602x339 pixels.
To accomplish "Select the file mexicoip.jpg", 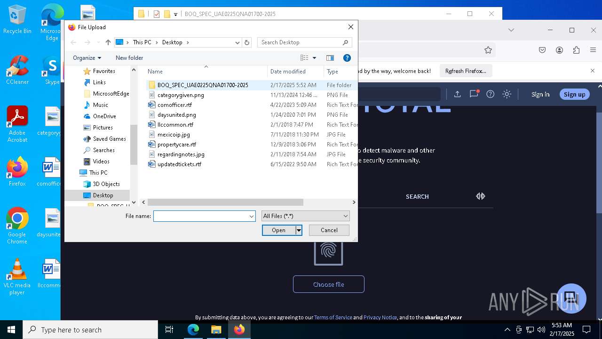I will tap(174, 135).
